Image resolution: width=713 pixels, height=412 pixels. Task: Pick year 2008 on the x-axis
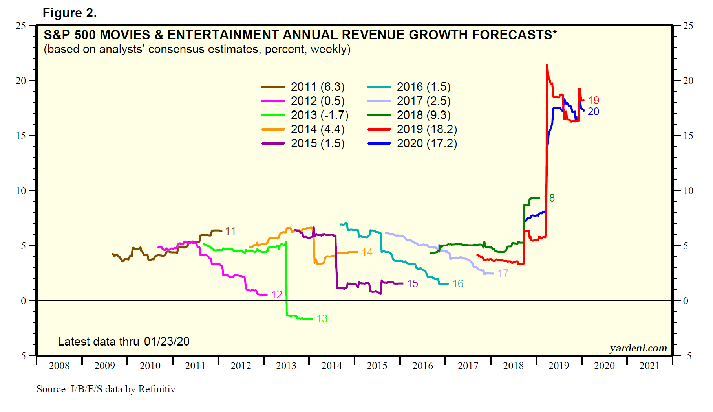pos(59,366)
